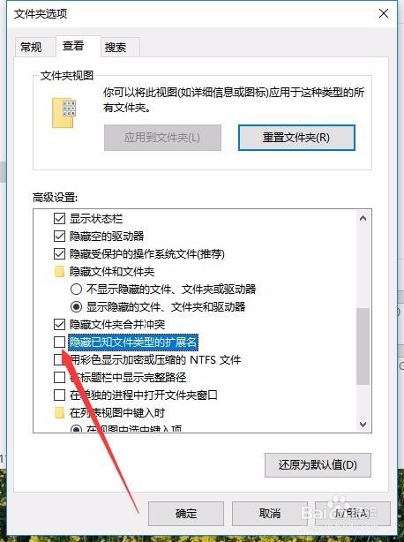Click the scroll down arrow in advanced settings
Viewport: 404px width, 542px height.
(x=363, y=424)
